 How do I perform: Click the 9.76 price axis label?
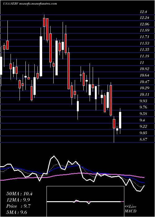click(144, 107)
